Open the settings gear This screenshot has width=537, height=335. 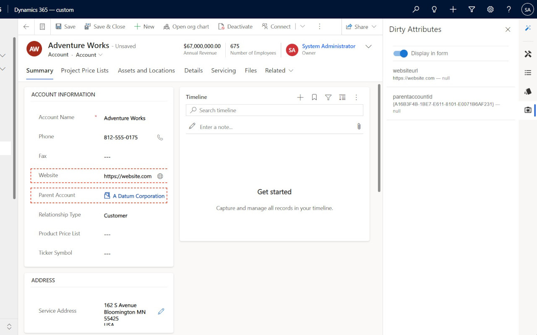(490, 9)
